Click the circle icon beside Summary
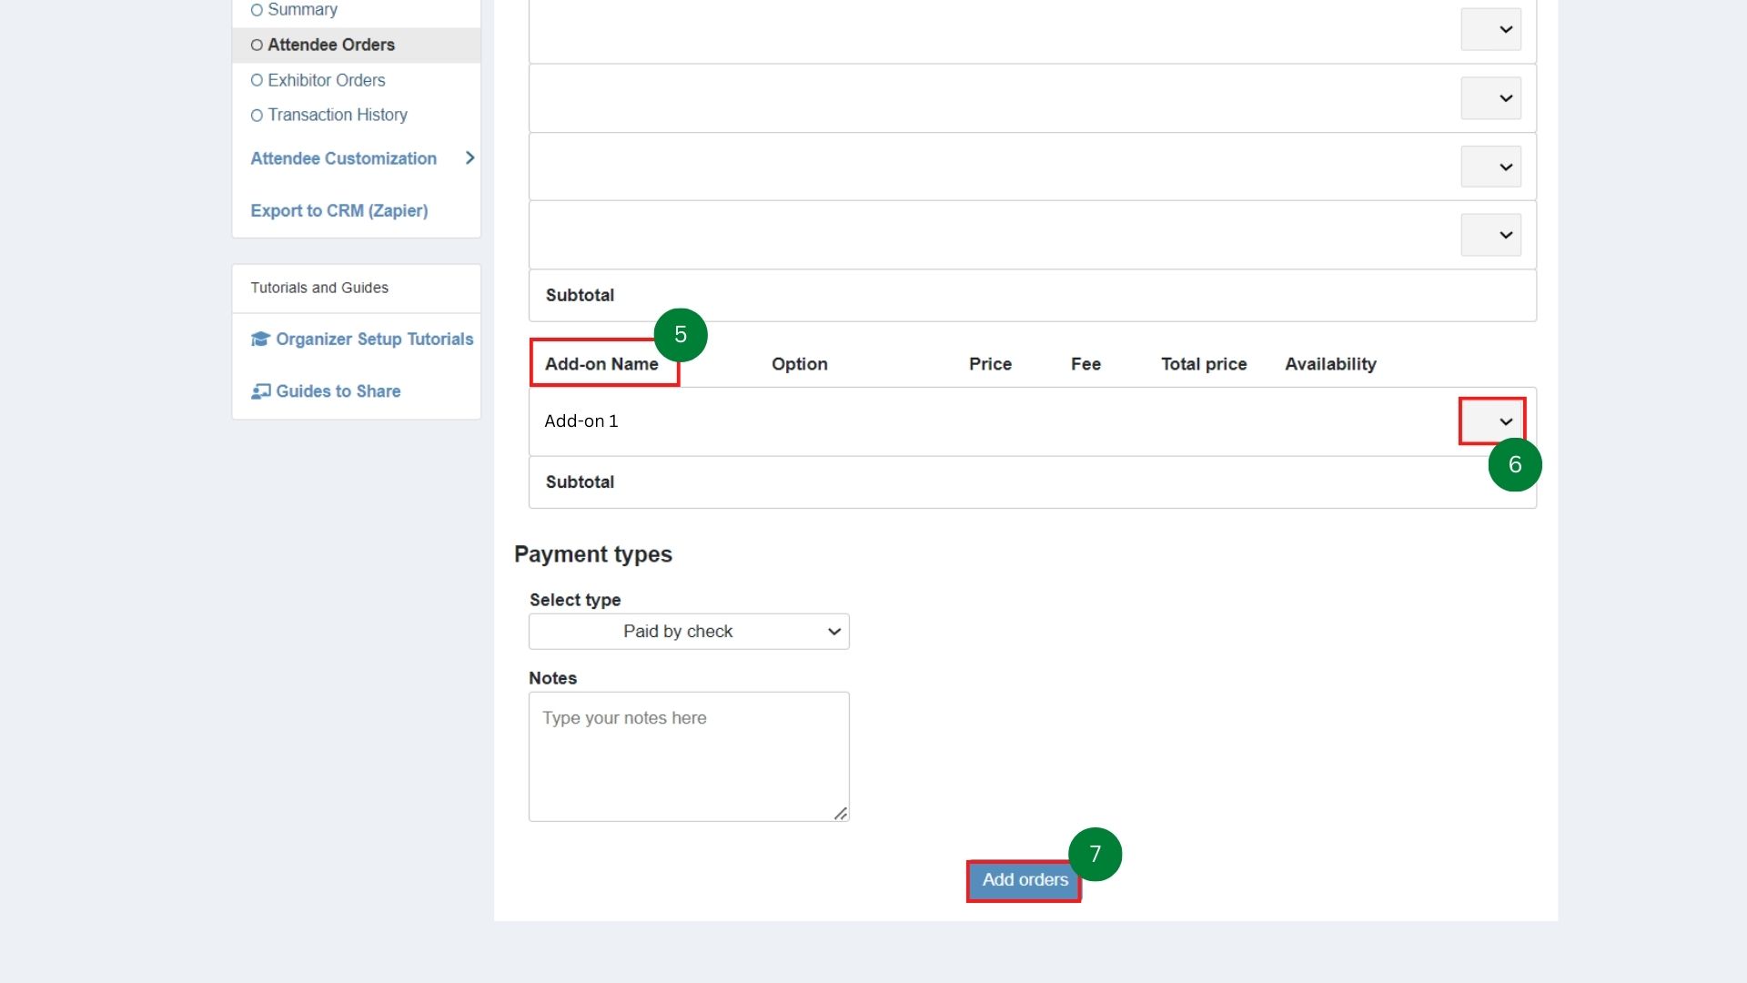 click(x=257, y=10)
